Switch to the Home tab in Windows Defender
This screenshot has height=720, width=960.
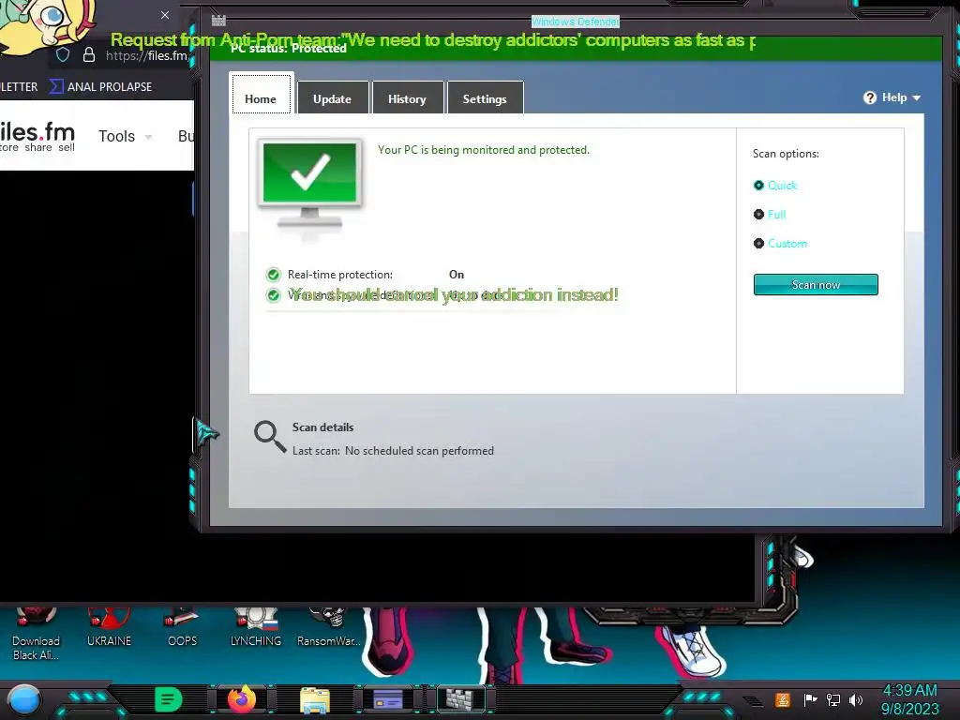(262, 94)
